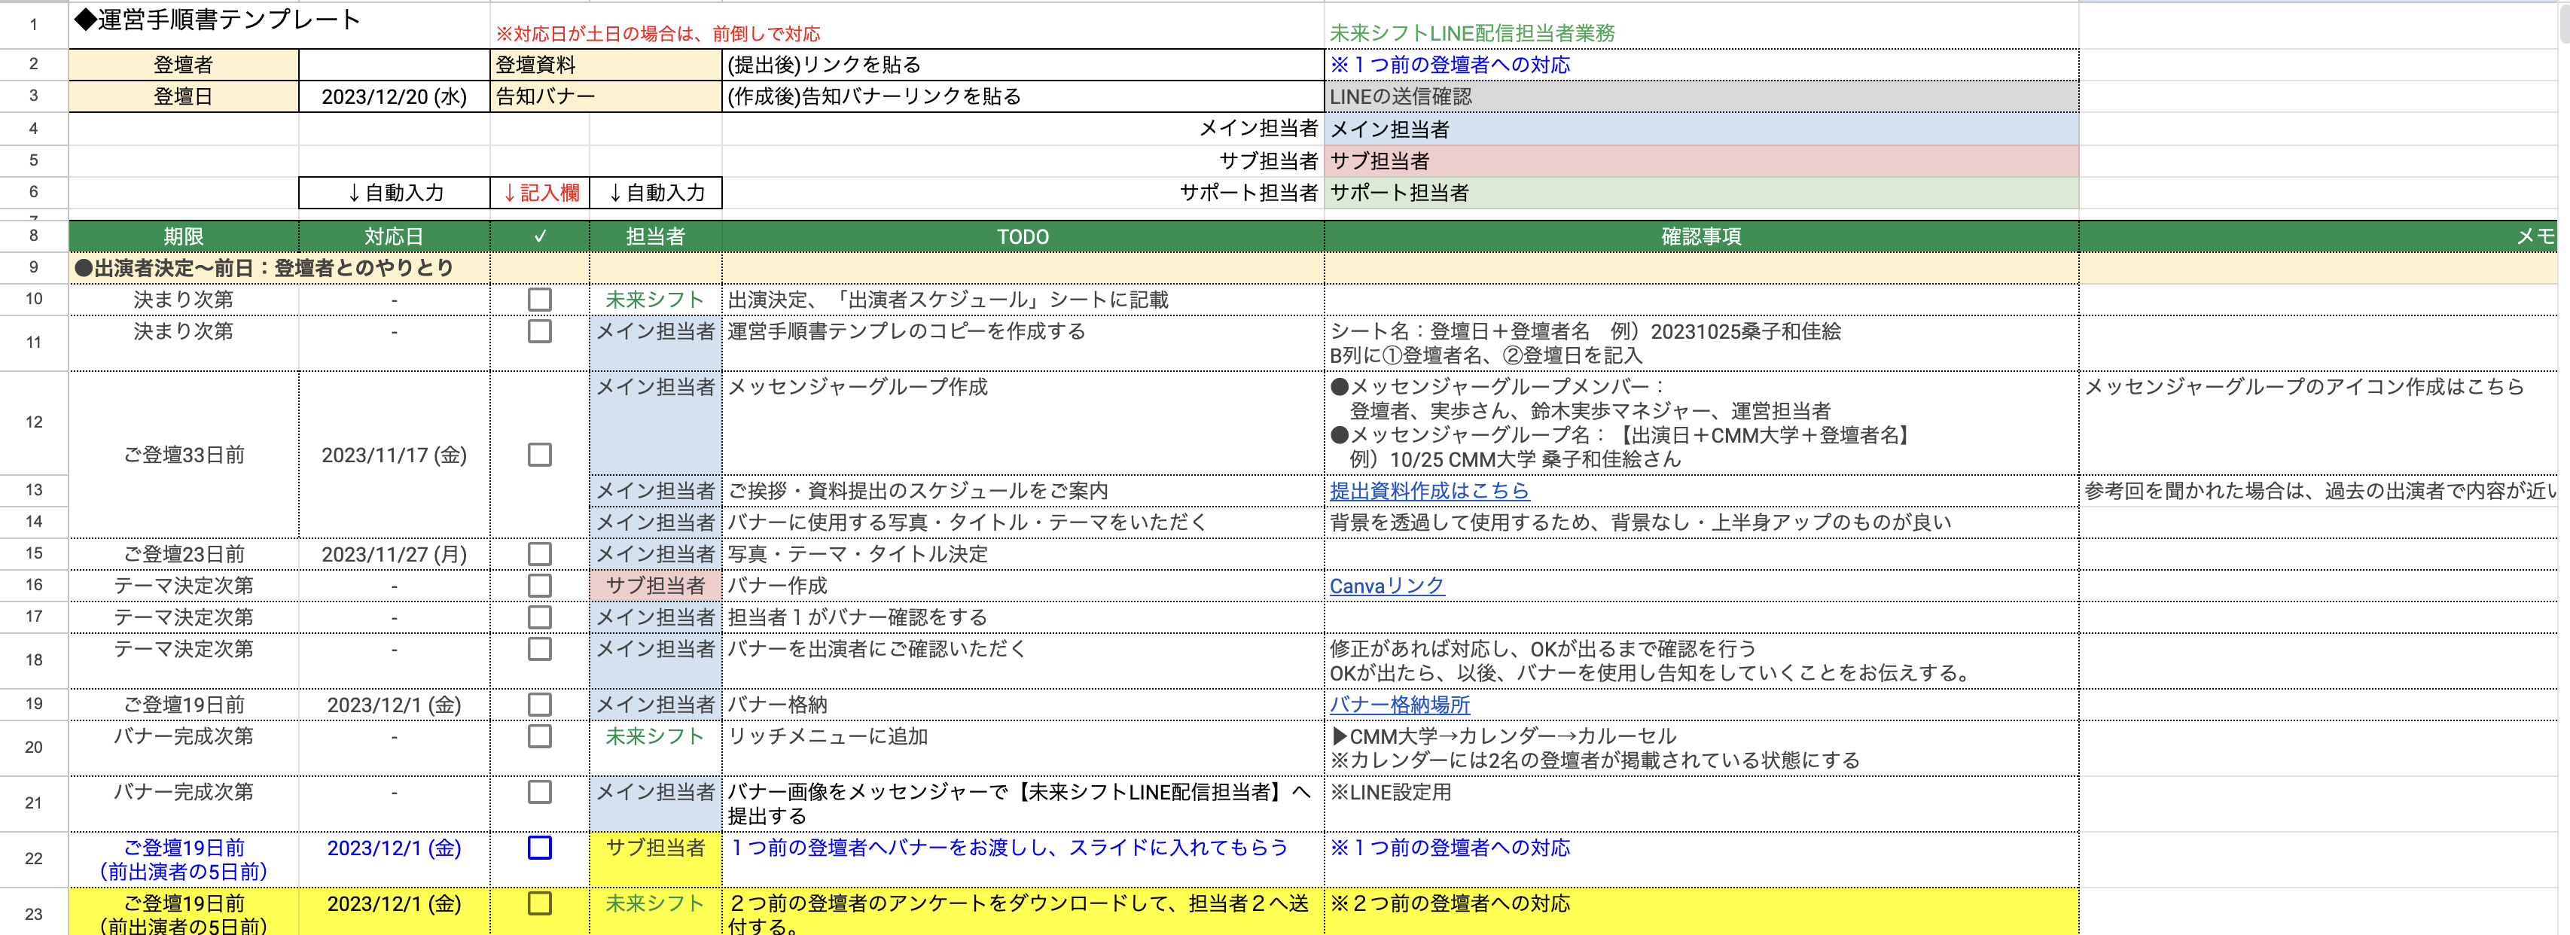
Task: Click the TODO column header cell
Action: [1023, 236]
